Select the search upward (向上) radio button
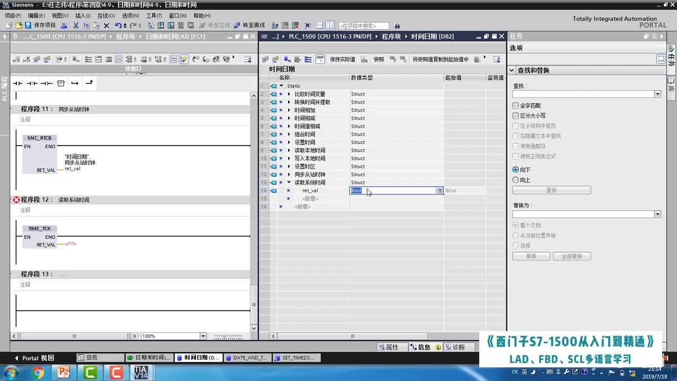 coord(516,180)
